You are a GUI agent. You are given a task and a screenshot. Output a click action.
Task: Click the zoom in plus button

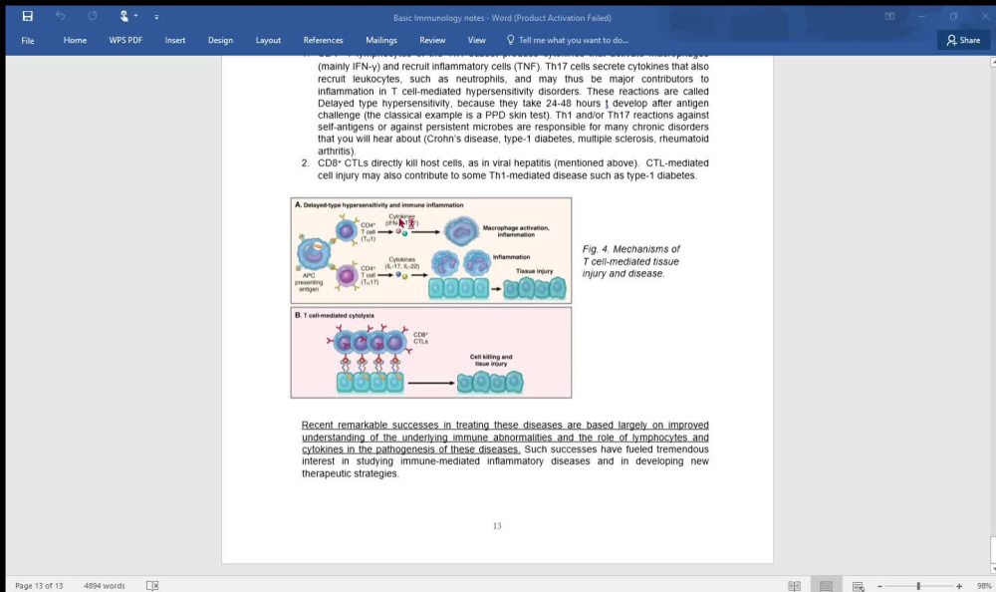point(959,586)
